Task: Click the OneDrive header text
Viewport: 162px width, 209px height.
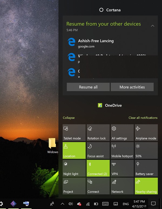Action: (x=113, y=105)
